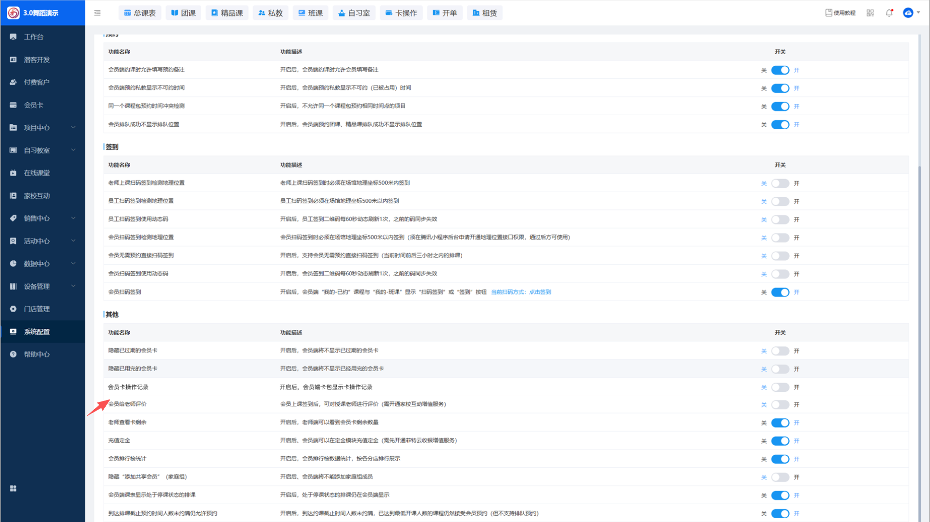Open the user avatar dropdown arrow

click(x=918, y=13)
